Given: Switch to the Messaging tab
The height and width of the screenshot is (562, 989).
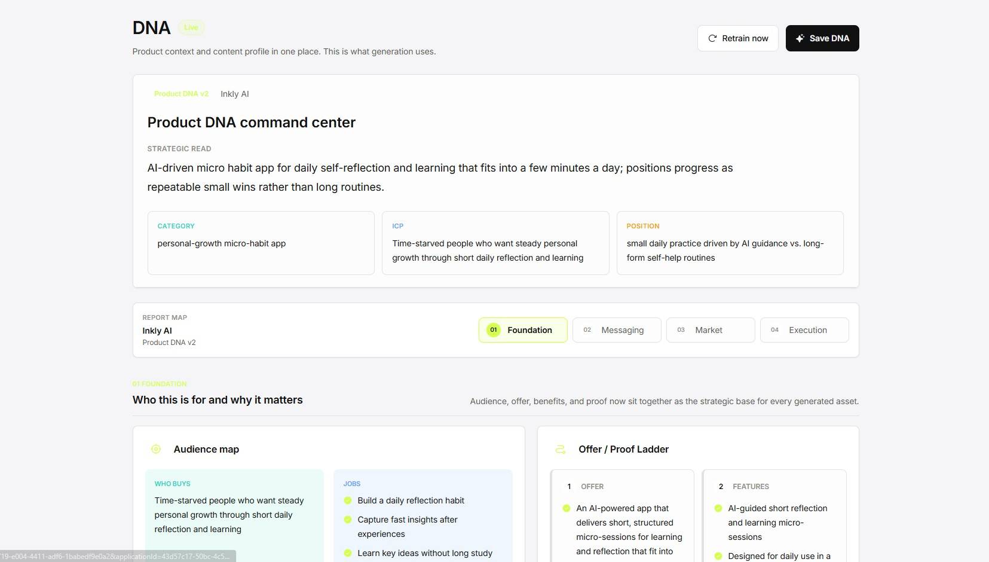Looking at the screenshot, I should tap(617, 330).
